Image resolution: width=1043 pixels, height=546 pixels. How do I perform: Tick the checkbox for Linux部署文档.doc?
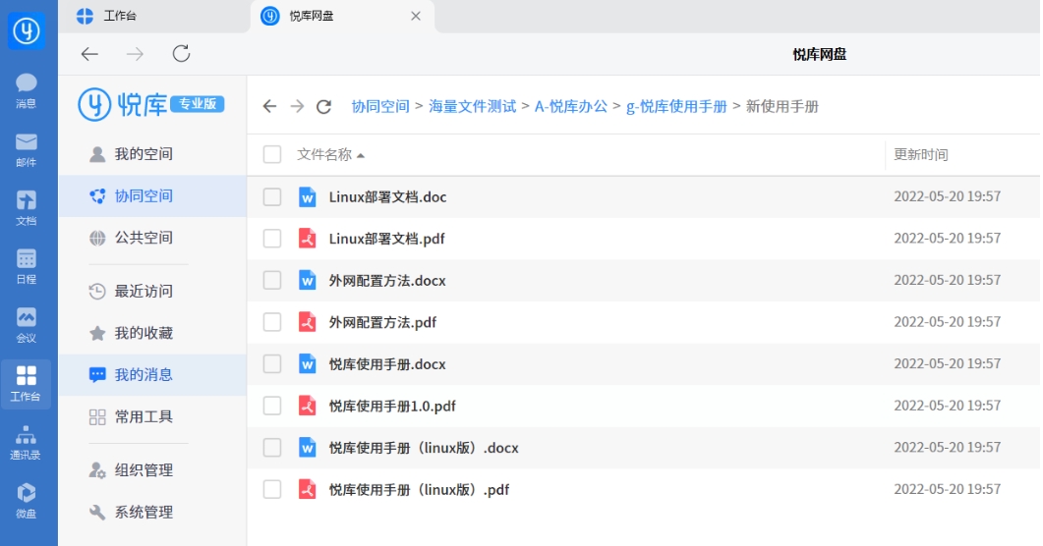pos(272,197)
